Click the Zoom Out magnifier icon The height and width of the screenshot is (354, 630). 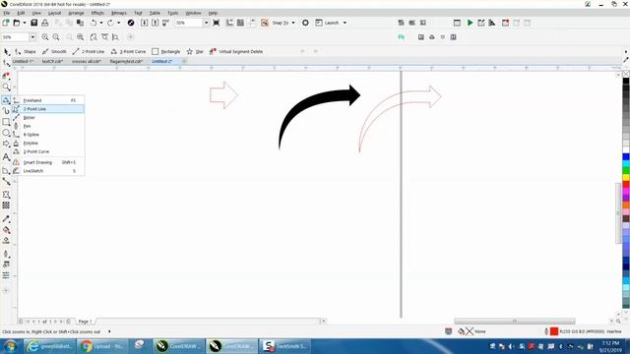coord(56,37)
